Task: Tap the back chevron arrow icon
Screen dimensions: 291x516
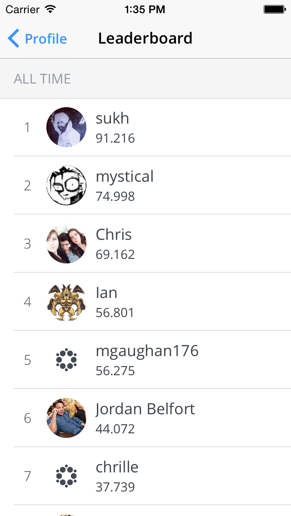Action: click(x=14, y=38)
